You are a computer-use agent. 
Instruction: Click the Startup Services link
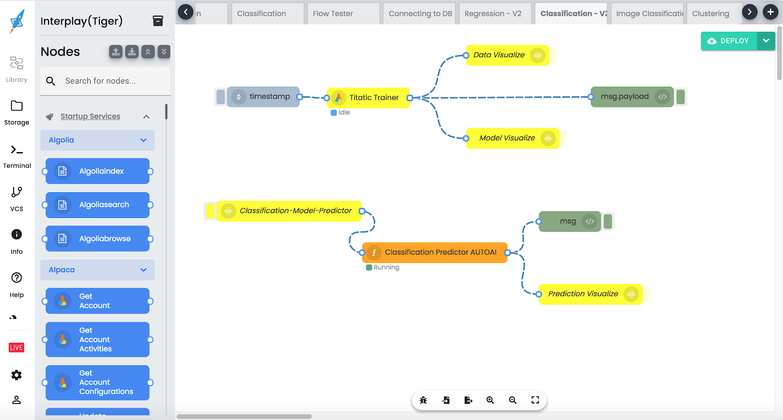pos(90,116)
